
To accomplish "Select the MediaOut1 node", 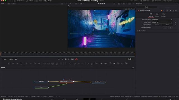I will point(98,82).
